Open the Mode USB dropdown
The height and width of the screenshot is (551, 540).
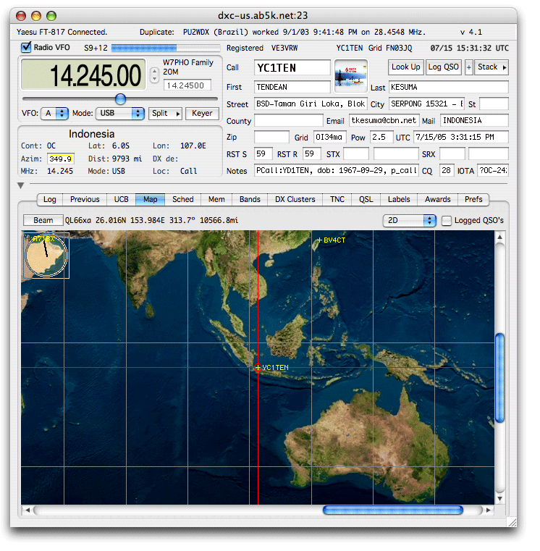coord(119,114)
